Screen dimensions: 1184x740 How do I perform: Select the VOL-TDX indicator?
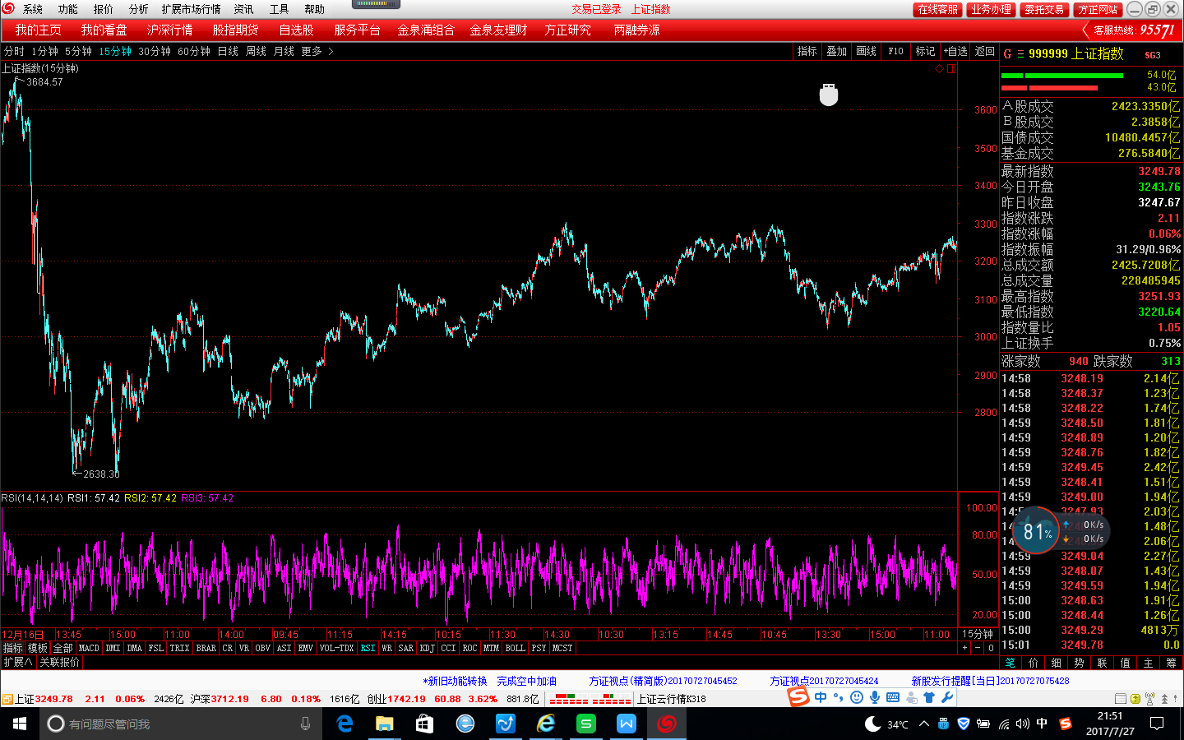point(336,648)
